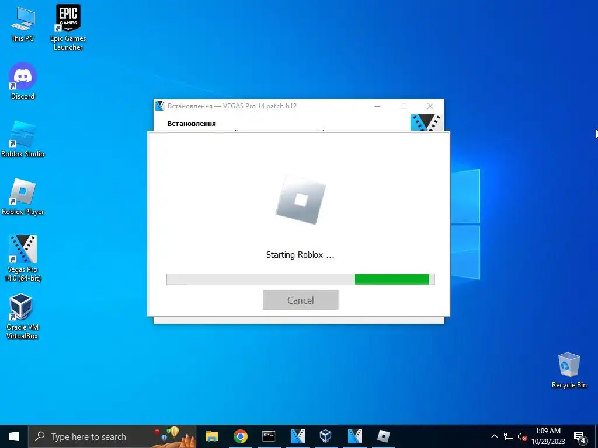Open Command Prompt taskbar icon
Screen dimensions: 598x448
click(269, 436)
